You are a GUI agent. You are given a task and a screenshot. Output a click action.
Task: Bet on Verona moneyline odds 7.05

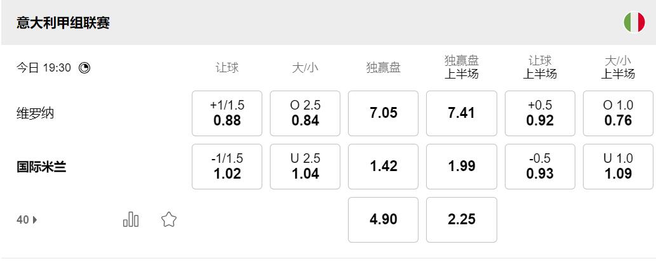tap(383, 113)
